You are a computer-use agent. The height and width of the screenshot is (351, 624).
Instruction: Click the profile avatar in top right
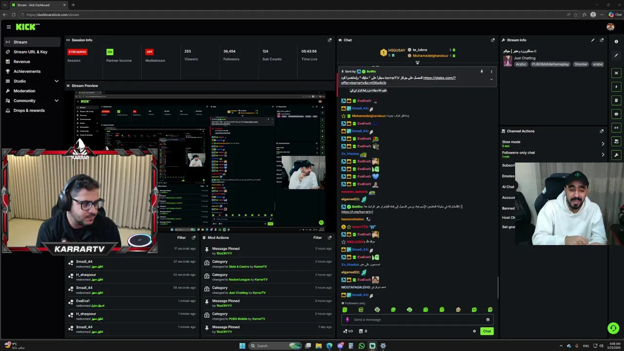click(x=610, y=27)
